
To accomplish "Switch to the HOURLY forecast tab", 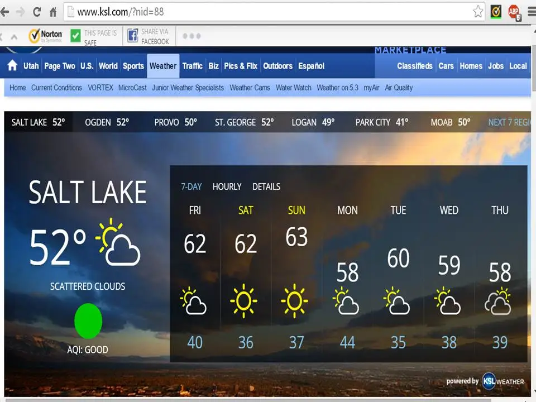I will [227, 186].
